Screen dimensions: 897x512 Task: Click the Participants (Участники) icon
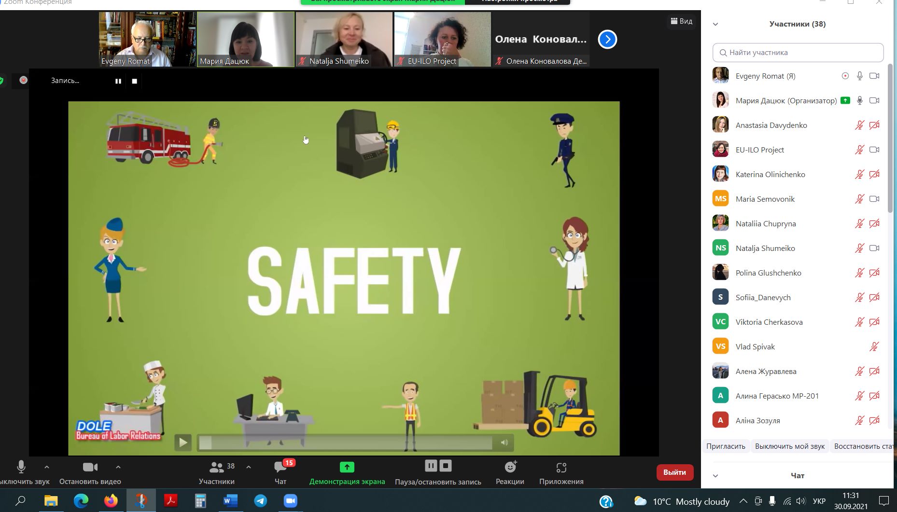(x=217, y=467)
